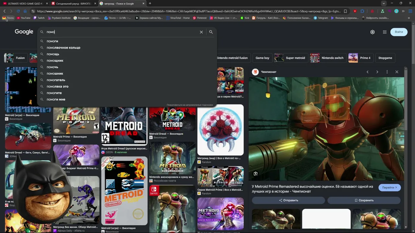Choose suggestion "помоги мне"
Image resolution: width=415 pixels, height=233 pixels.
[127, 99]
